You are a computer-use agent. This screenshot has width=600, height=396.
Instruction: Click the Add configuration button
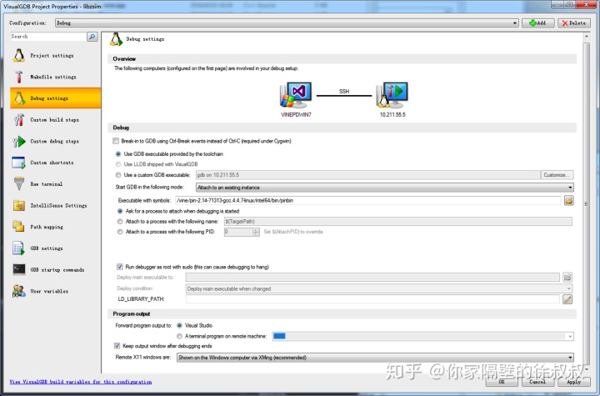538,23
